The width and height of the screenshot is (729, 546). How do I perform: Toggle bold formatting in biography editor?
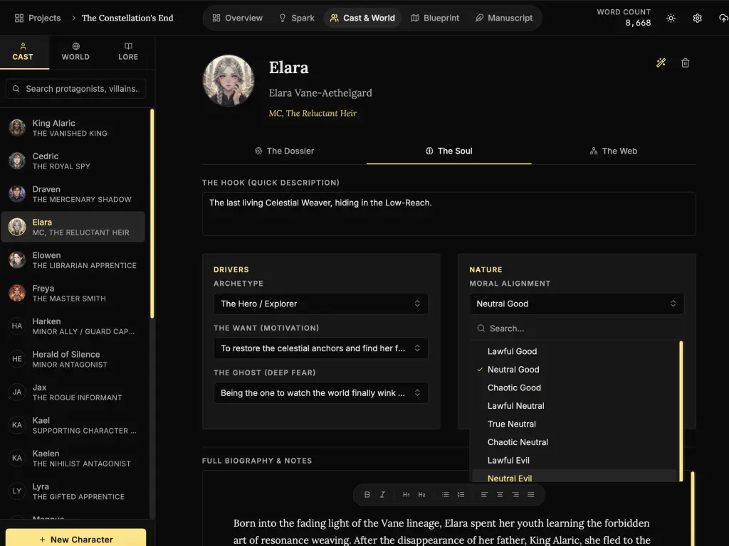pos(367,495)
